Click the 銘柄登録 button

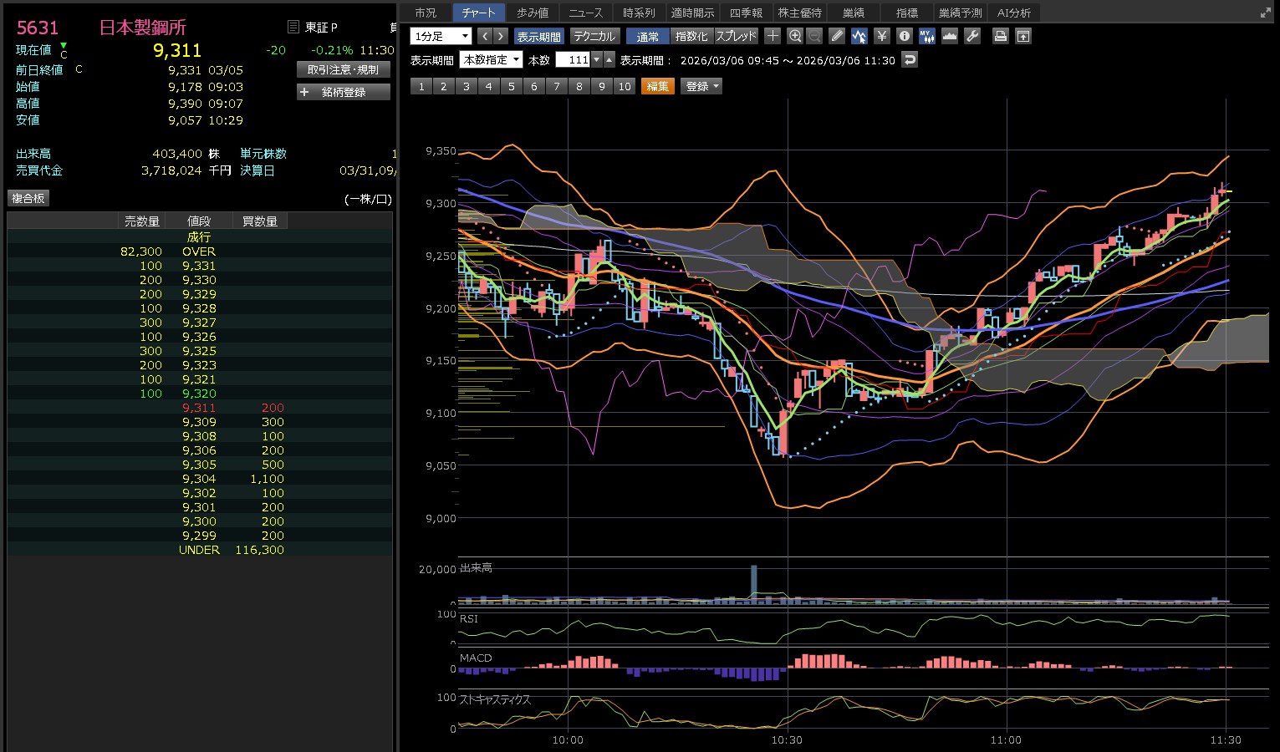coord(344,92)
